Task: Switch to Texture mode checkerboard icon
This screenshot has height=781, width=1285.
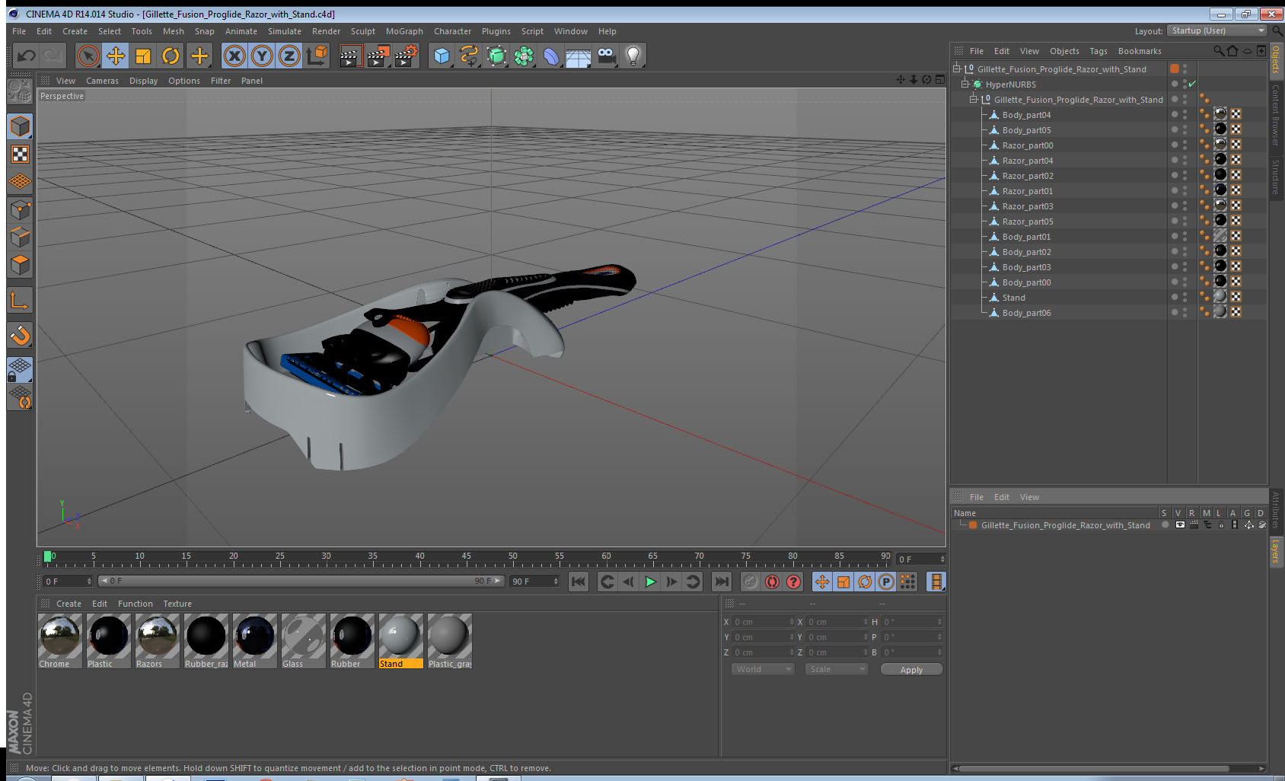Action: click(20, 154)
